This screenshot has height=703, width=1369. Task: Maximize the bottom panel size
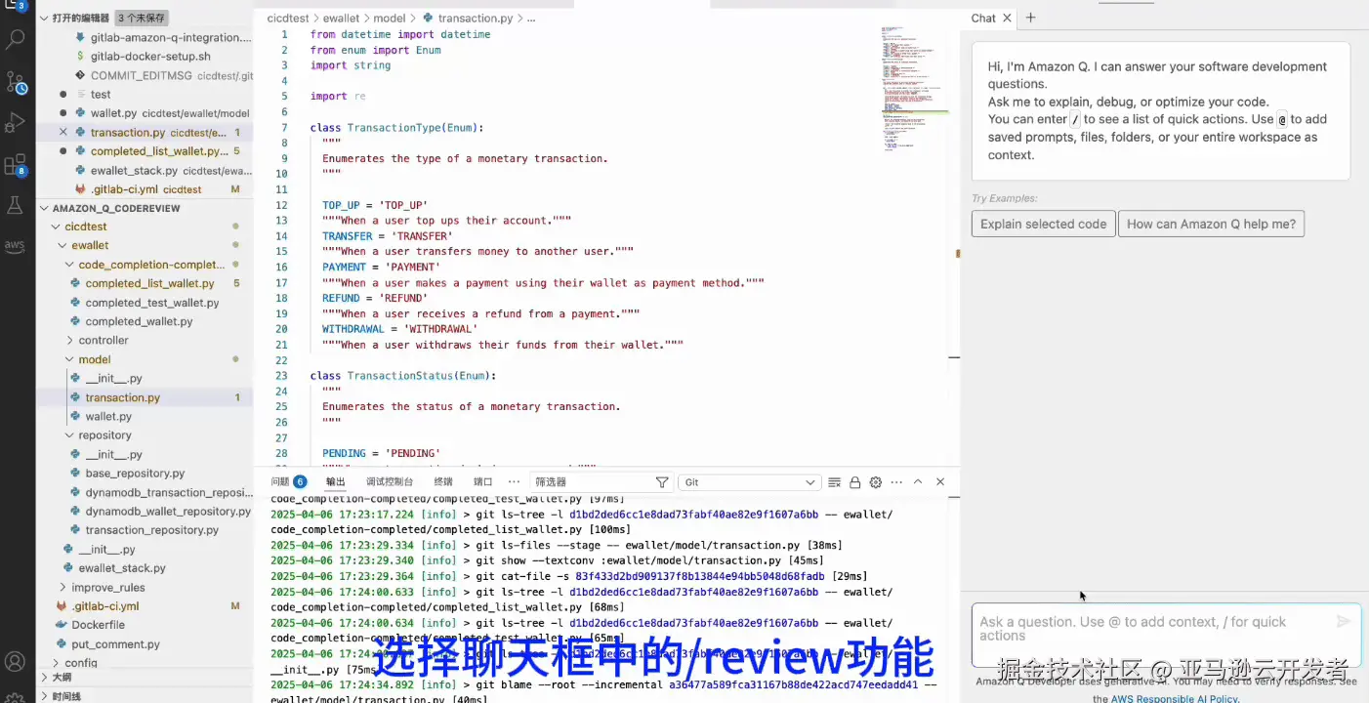coord(918,482)
